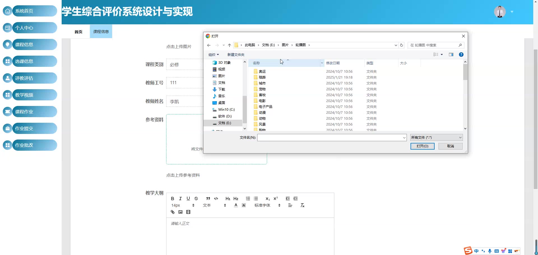Insert a hyperlink in the editor

[173, 212]
